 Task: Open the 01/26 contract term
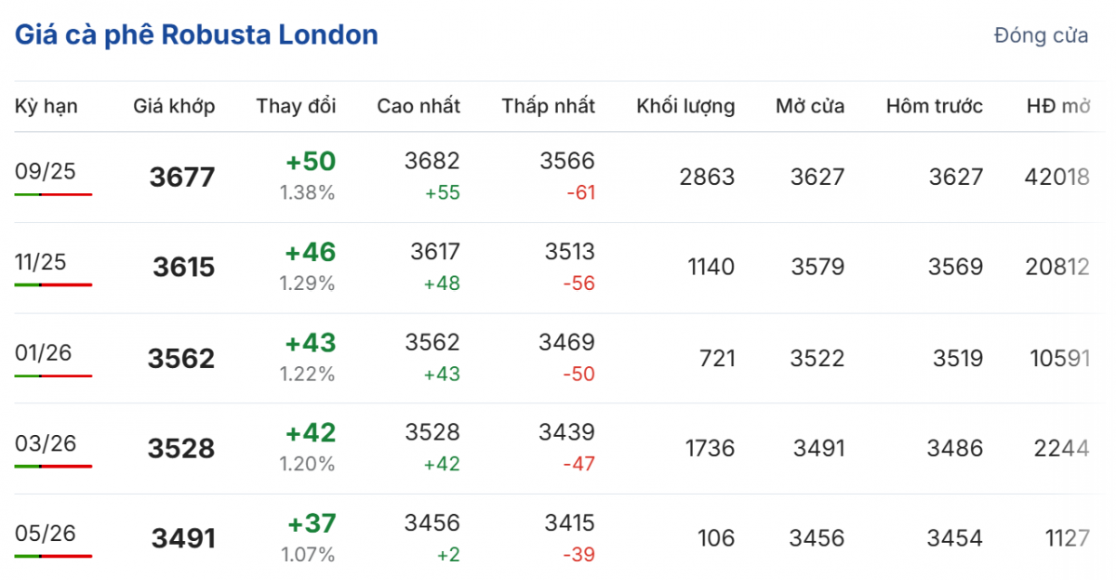(x=46, y=353)
